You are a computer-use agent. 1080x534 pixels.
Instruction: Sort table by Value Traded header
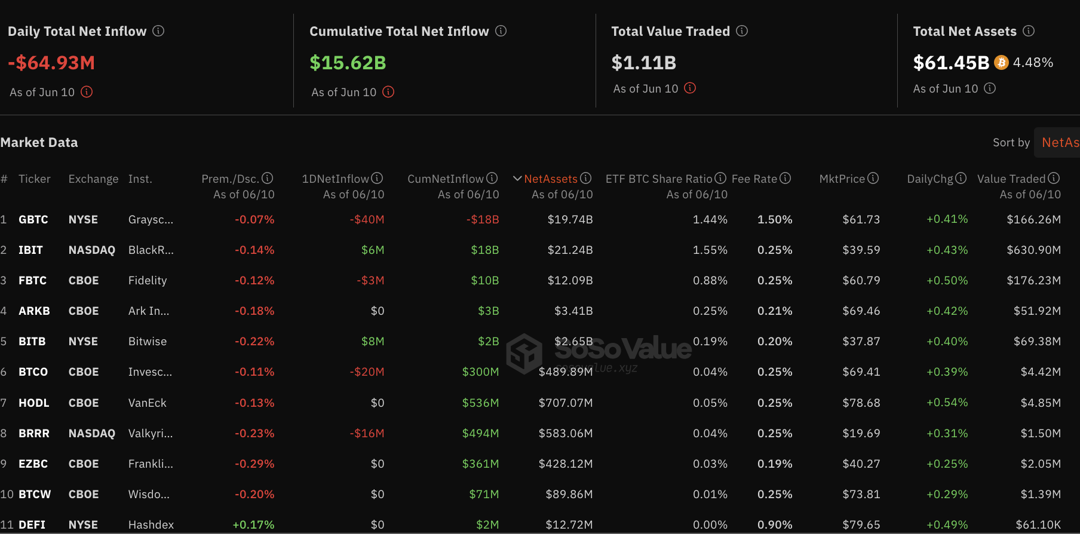pyautogui.click(x=1011, y=179)
